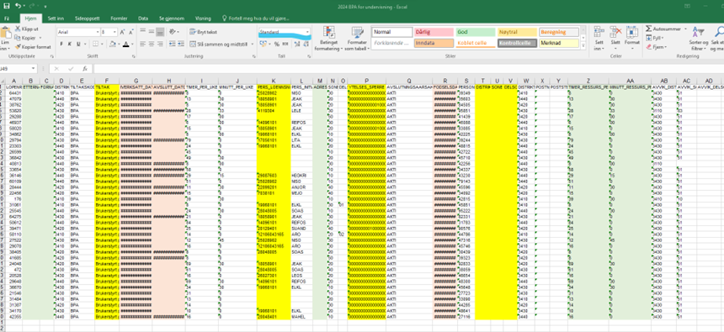Center text horizontally
724x332 pixels.
152,45
